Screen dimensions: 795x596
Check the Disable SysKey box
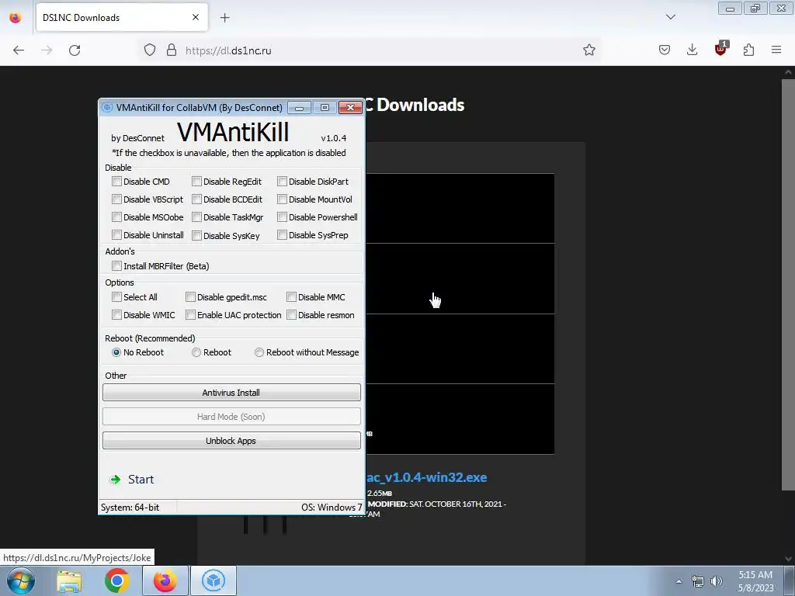tap(196, 235)
